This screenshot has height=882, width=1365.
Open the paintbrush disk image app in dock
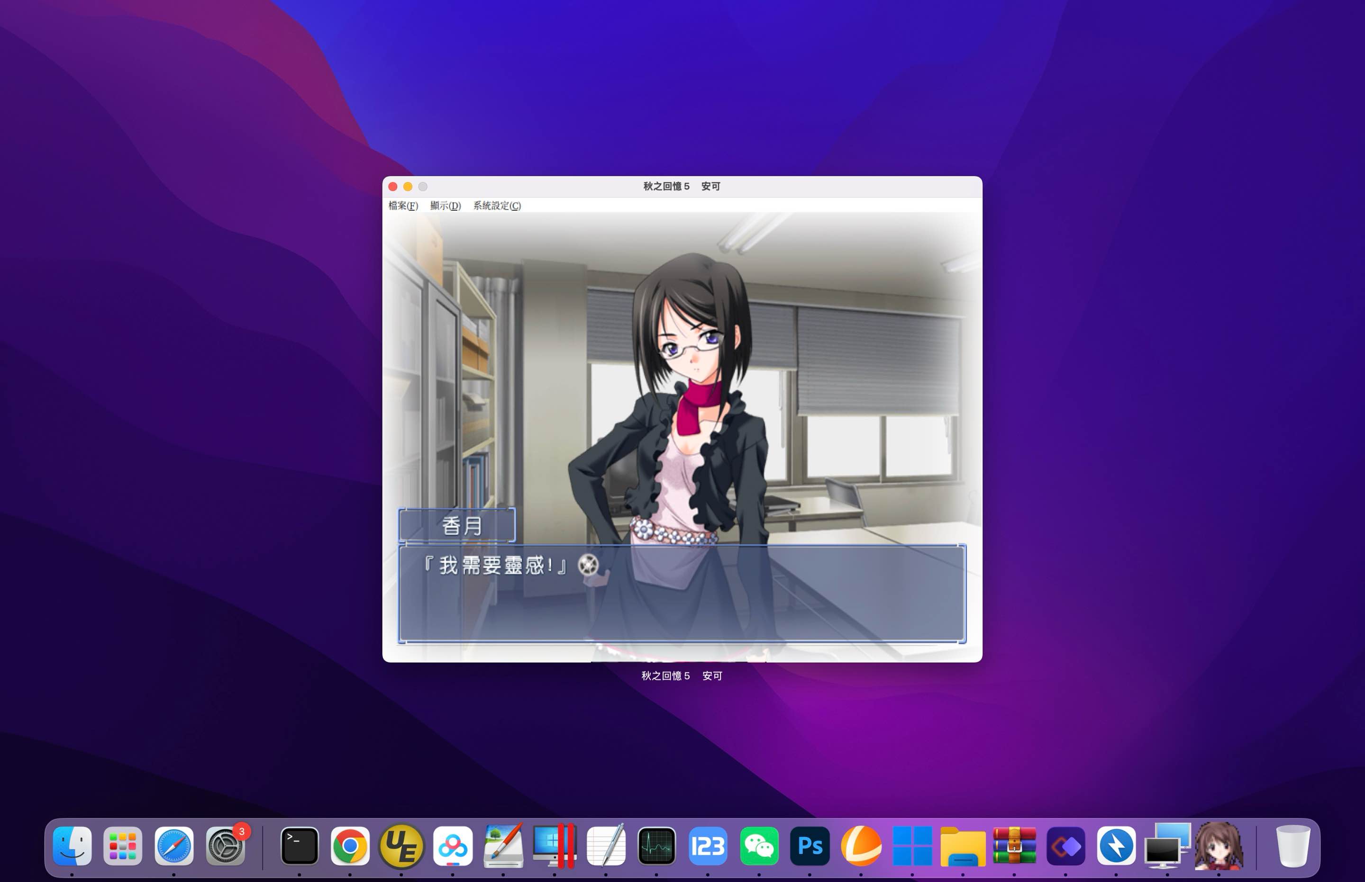point(503,846)
